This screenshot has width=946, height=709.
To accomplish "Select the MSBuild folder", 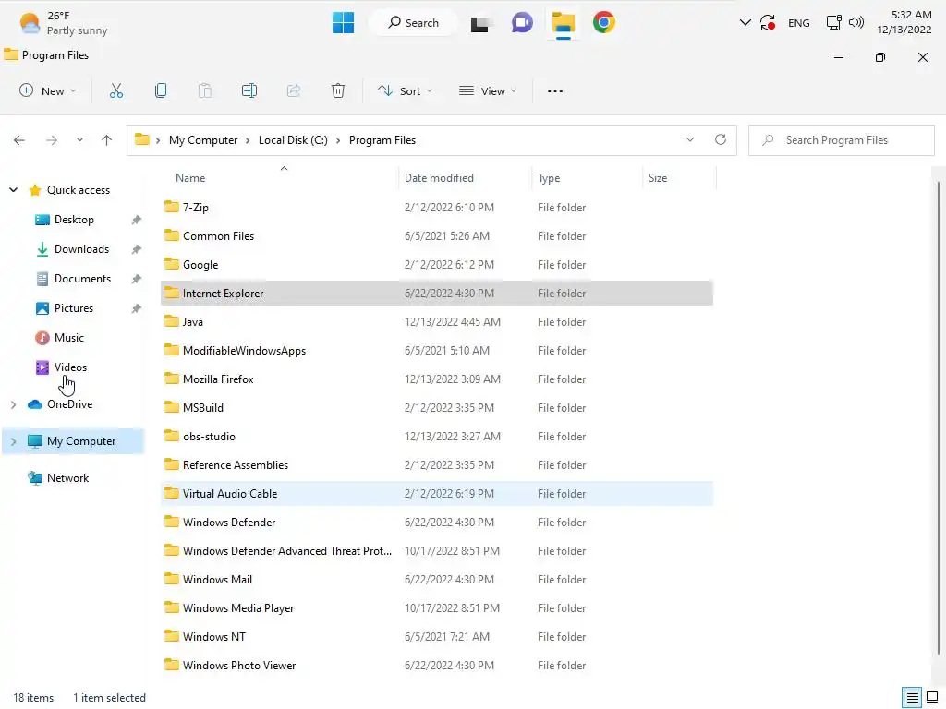I will [437, 408].
